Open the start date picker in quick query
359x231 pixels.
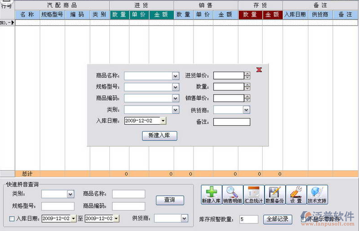click(x=73, y=218)
